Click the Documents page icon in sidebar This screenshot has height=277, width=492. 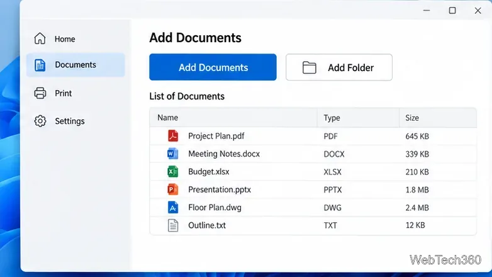click(x=40, y=65)
